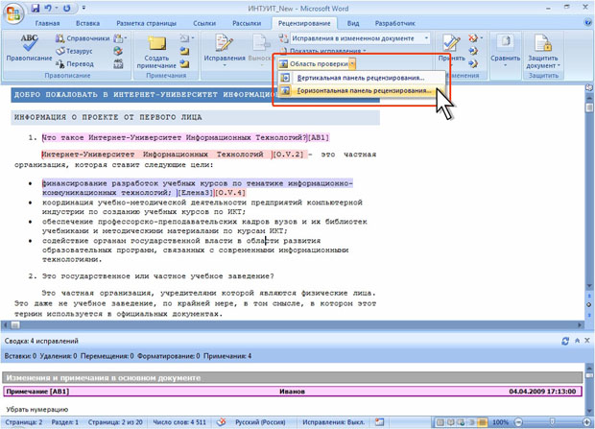Click Страница: 2 из 20 in status bar
The image size is (595, 429).
[x=115, y=422]
